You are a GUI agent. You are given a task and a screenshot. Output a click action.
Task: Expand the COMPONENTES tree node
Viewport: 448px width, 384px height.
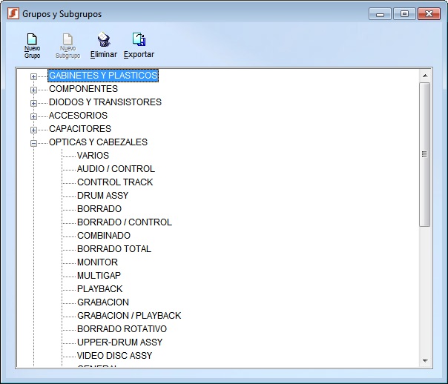tap(33, 89)
